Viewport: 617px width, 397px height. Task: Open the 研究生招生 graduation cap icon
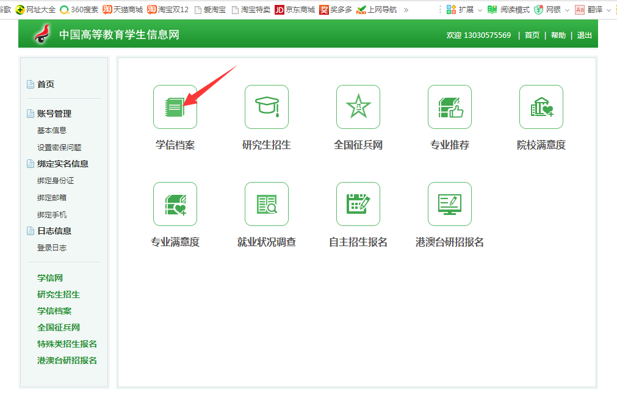click(x=267, y=107)
